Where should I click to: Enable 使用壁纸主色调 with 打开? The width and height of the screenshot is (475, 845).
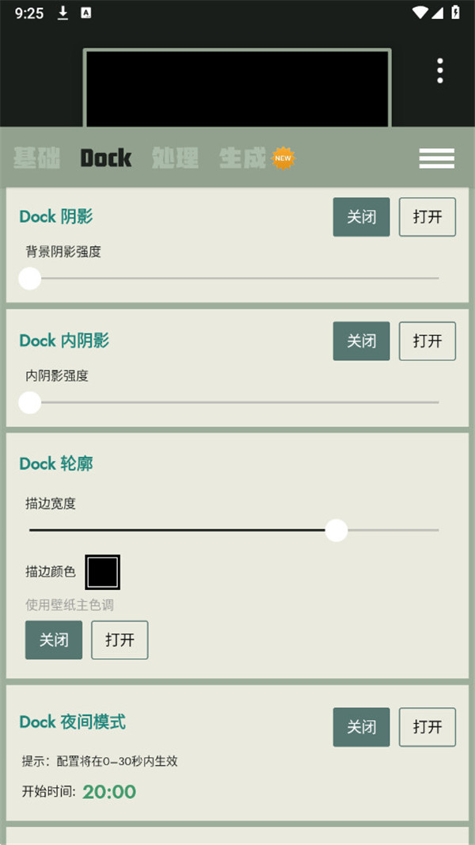click(x=120, y=640)
